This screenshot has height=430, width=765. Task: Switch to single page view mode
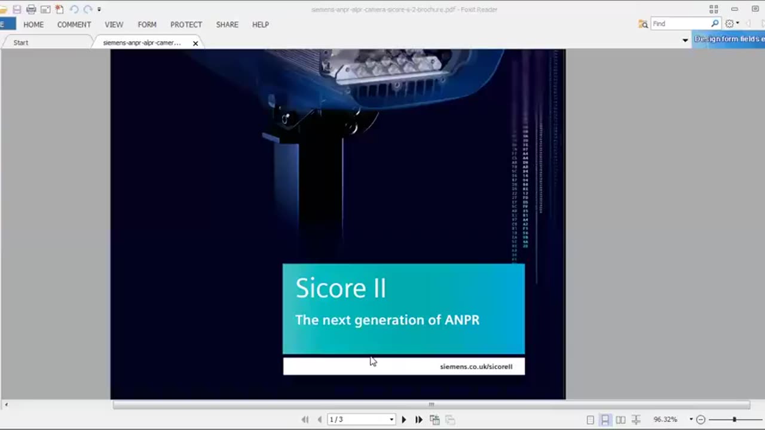click(590, 420)
